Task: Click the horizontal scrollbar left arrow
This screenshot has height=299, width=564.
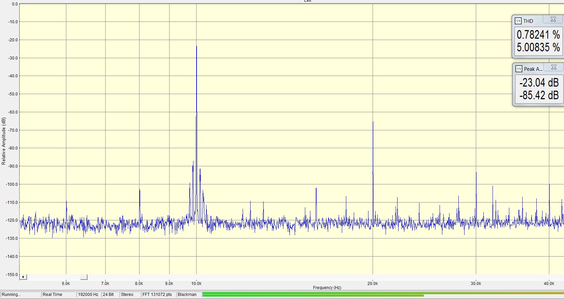Action: [x=23, y=277]
